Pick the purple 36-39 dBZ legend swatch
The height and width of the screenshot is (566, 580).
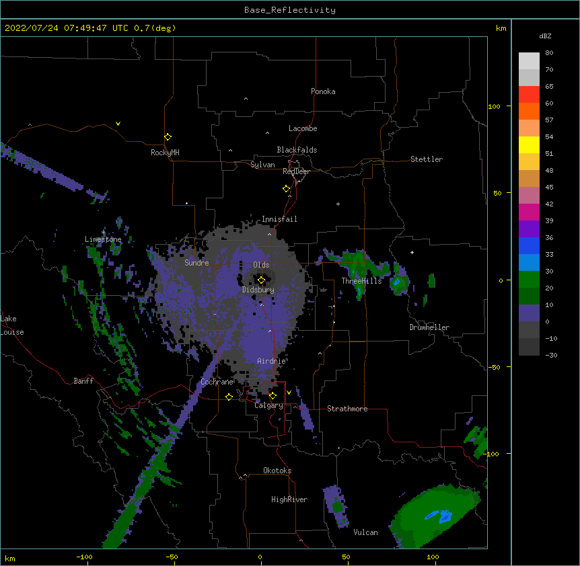[x=529, y=229]
